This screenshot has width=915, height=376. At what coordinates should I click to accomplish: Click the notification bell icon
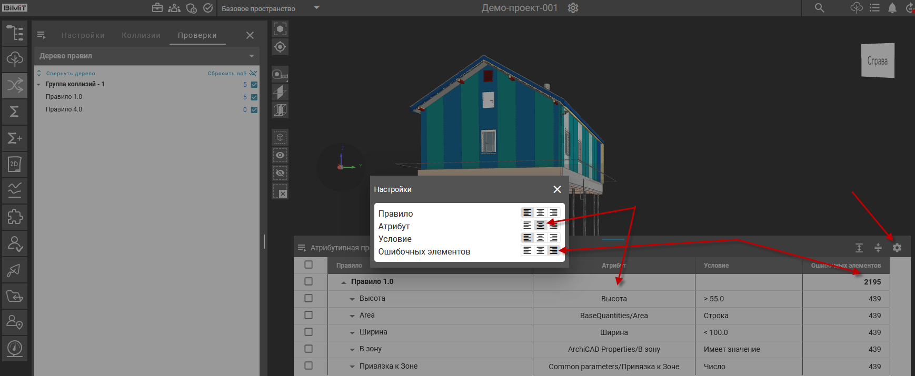[892, 8]
